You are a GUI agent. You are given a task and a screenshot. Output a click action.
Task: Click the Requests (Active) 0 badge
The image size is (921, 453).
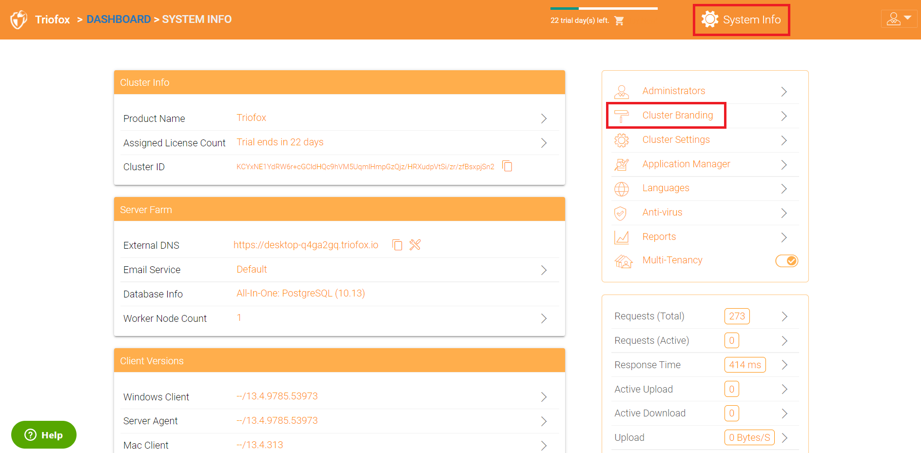click(731, 340)
